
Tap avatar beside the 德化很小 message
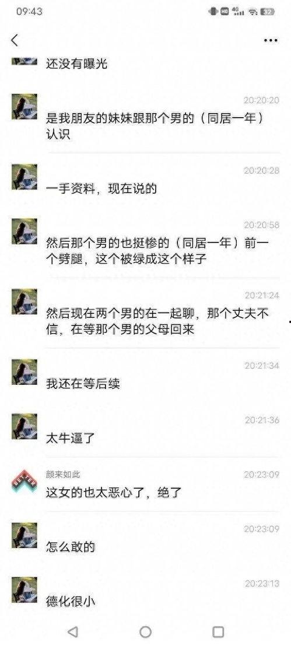24,590
